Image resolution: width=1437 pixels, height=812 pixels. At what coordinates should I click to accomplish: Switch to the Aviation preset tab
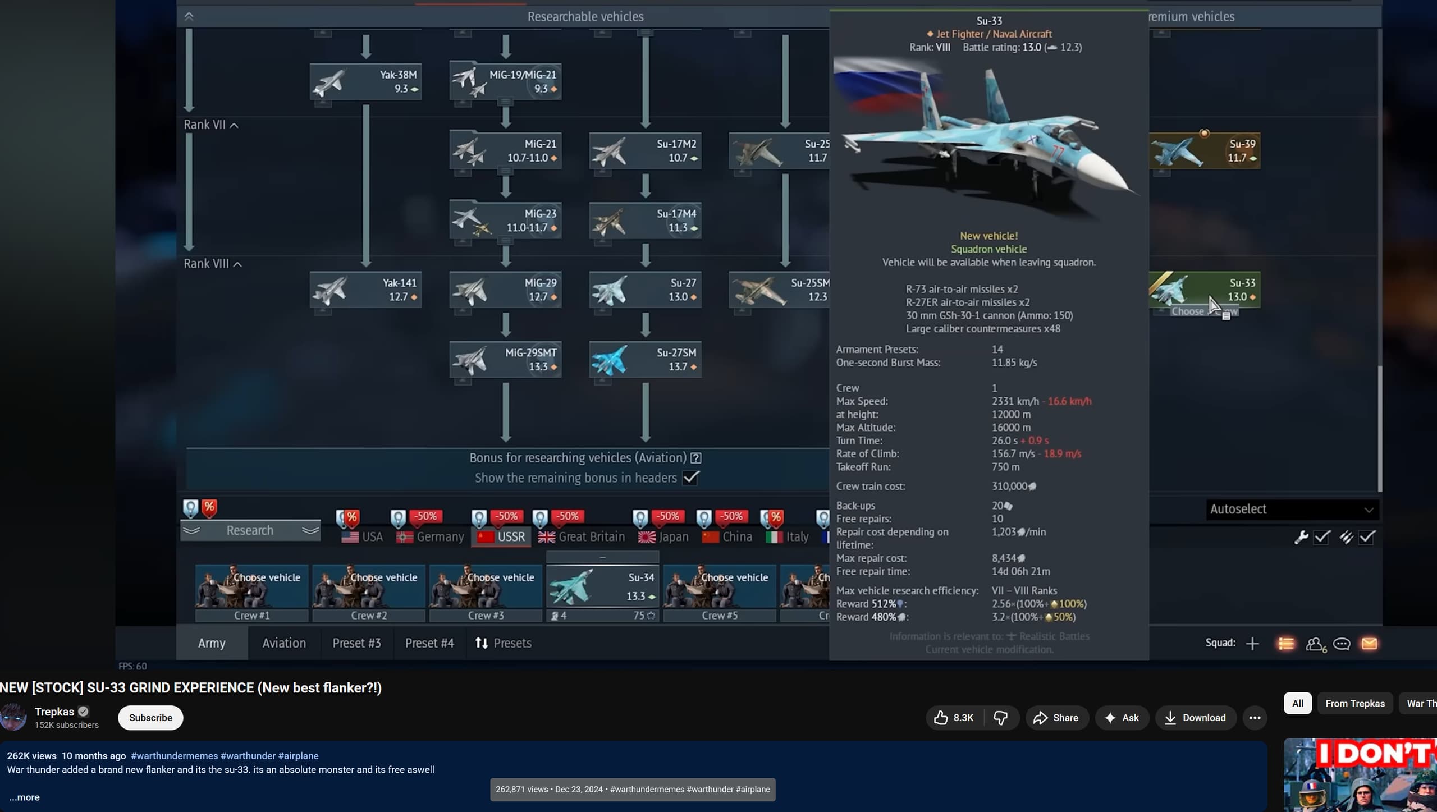pos(284,643)
